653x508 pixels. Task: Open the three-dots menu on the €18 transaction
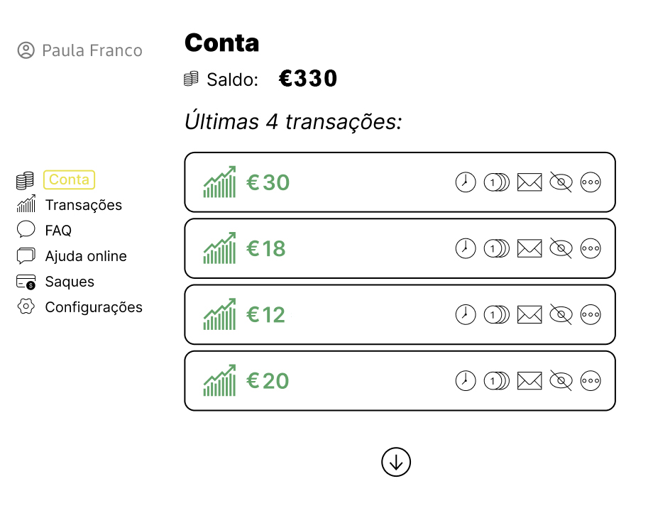click(x=591, y=248)
